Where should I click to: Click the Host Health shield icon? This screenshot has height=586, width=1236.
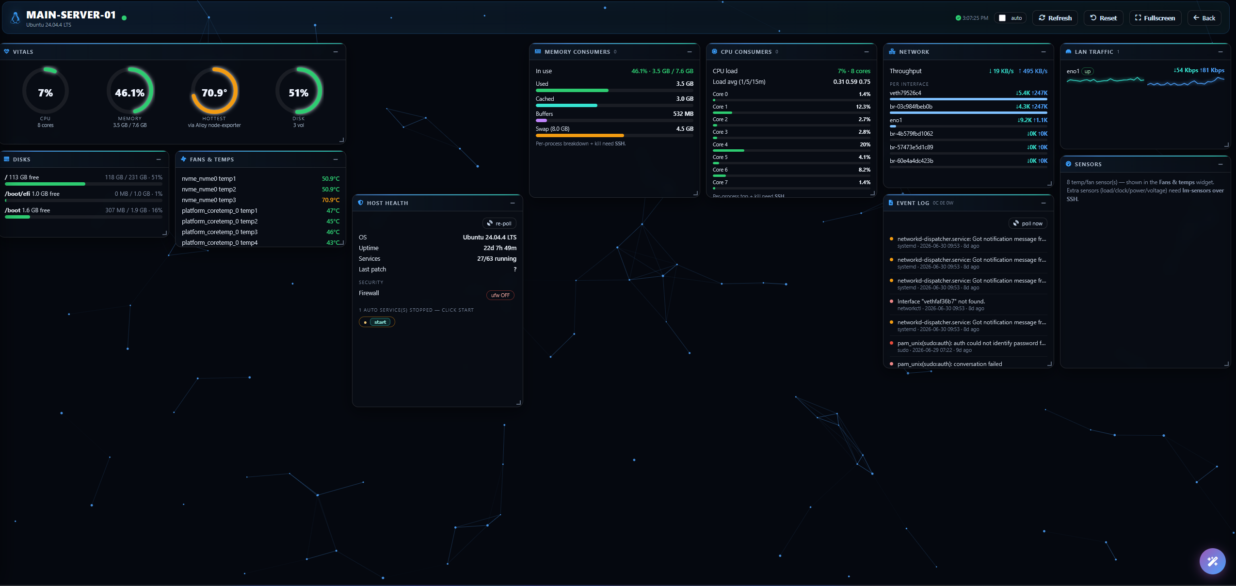[361, 203]
